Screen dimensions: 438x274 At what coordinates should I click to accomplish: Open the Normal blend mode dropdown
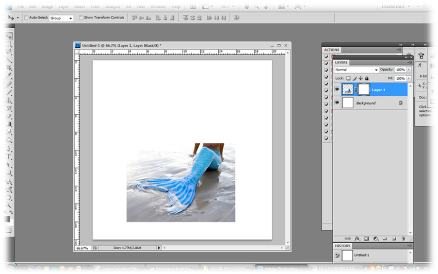[356, 70]
